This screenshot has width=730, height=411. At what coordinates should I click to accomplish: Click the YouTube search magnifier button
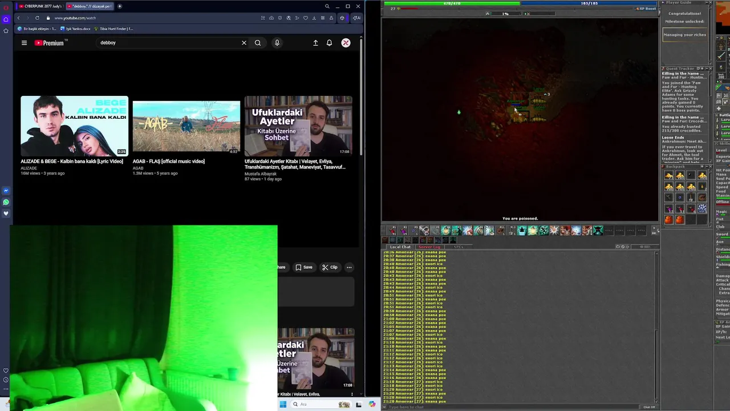[x=258, y=43]
